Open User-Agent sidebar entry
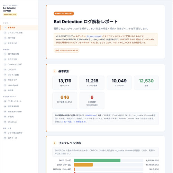173x173 pixels. click(19, 85)
